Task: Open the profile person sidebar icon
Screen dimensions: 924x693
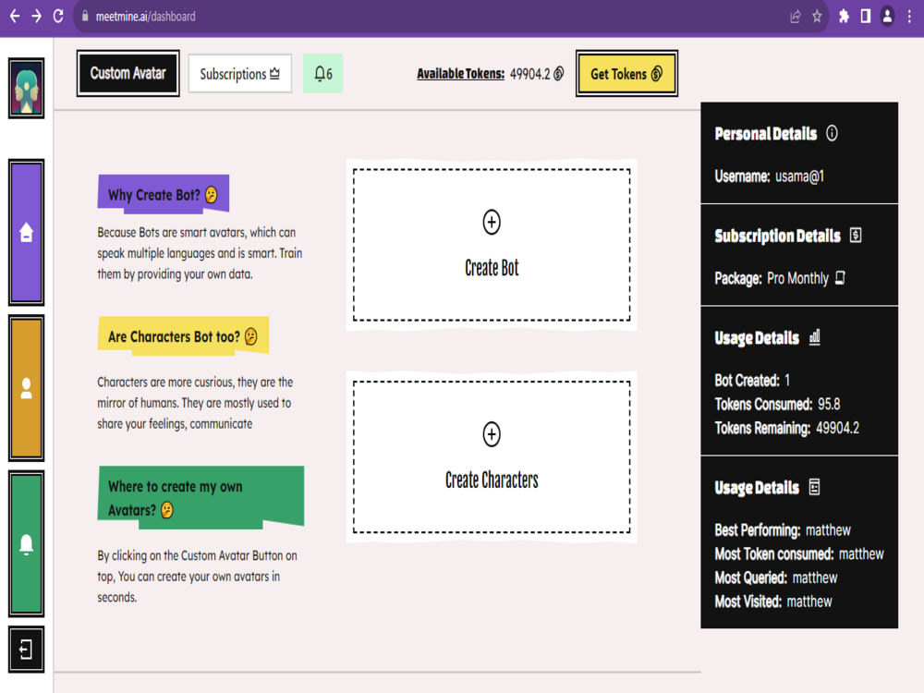Action: tap(26, 388)
